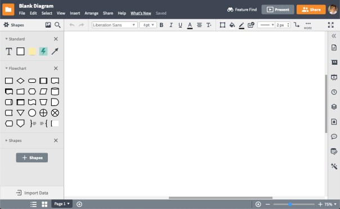This screenshot has width=340, height=209.
Task: Choose the Off-page connector shield shape
Action: tap(20, 123)
